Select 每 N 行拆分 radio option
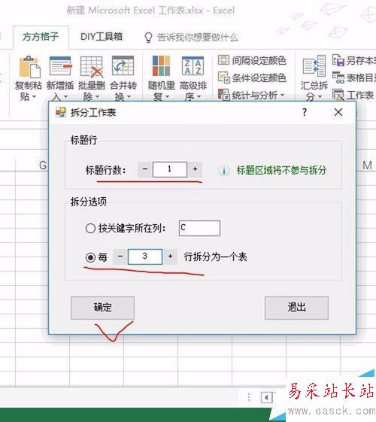Viewport: 376px width, 422px height. coord(90,257)
